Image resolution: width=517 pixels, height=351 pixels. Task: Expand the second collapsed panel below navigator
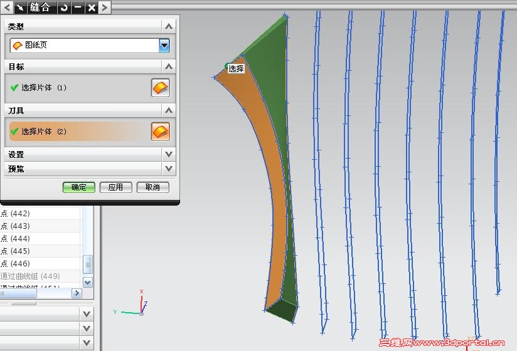pyautogui.click(x=87, y=328)
